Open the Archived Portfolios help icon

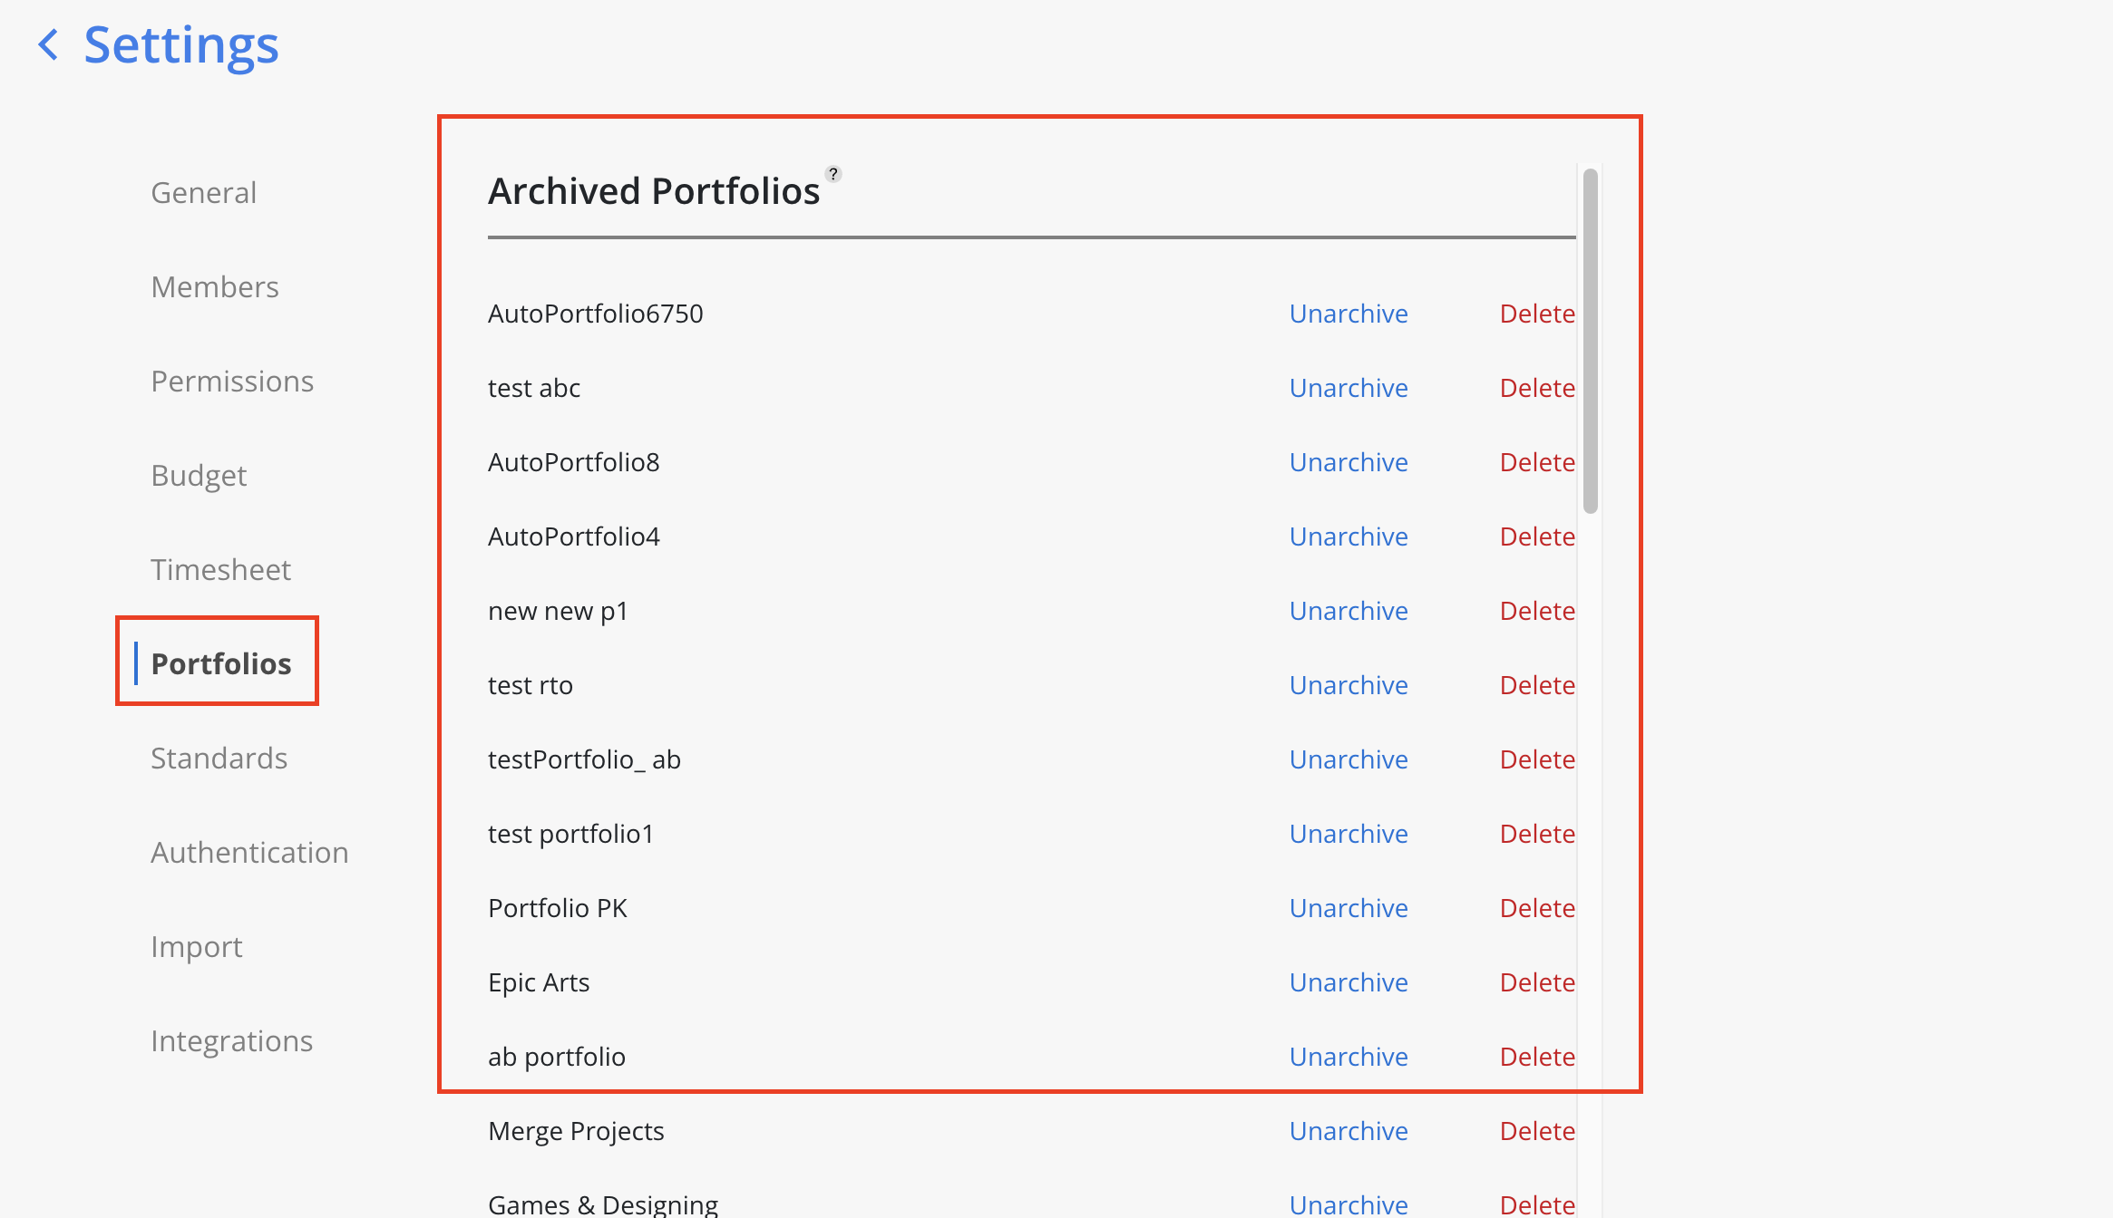coord(833,174)
